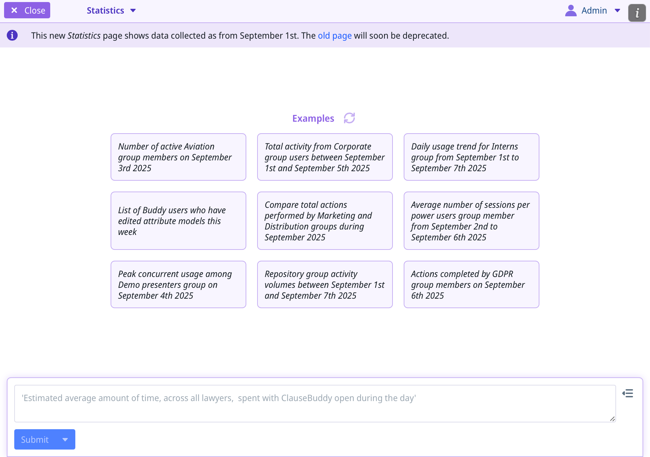The width and height of the screenshot is (650, 457).
Task: Select the GDPR group actions example
Action: point(472,284)
